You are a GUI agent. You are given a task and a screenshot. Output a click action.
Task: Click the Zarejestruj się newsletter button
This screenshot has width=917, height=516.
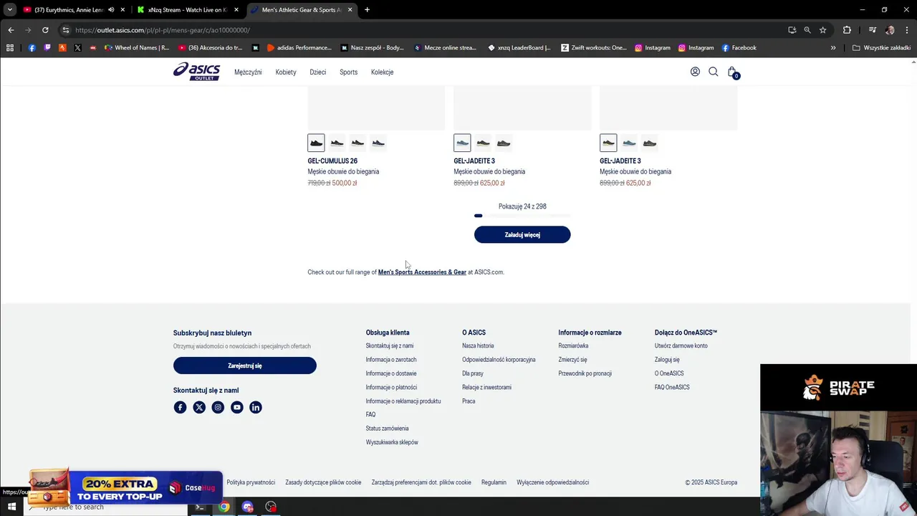[245, 365]
